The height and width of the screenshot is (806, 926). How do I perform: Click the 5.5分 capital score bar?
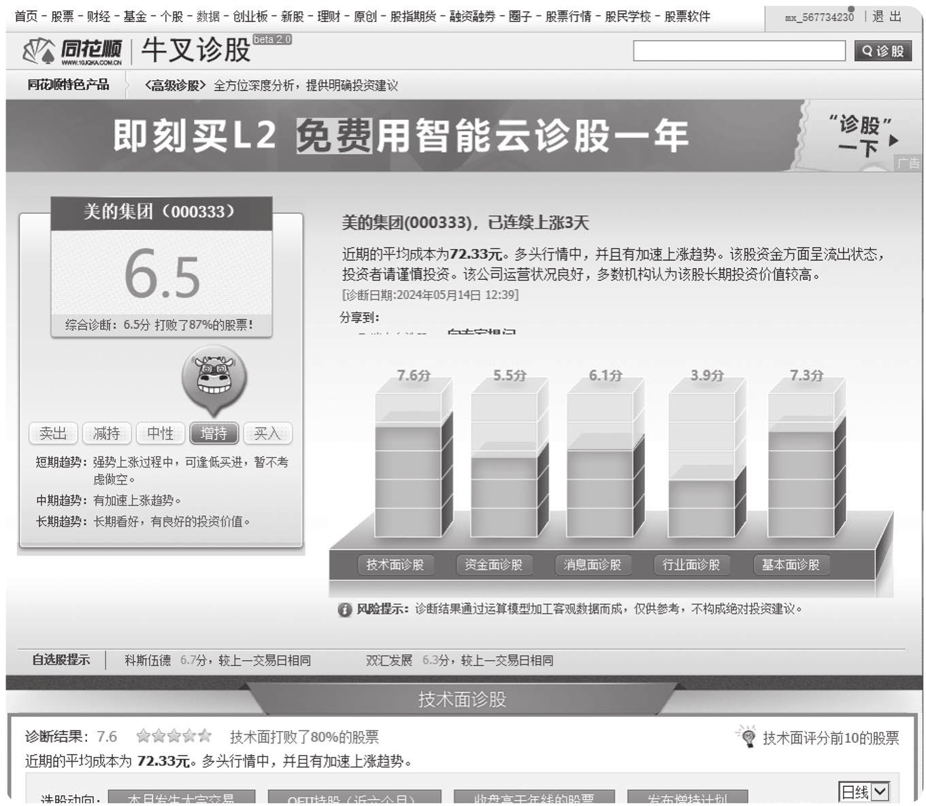click(510, 457)
